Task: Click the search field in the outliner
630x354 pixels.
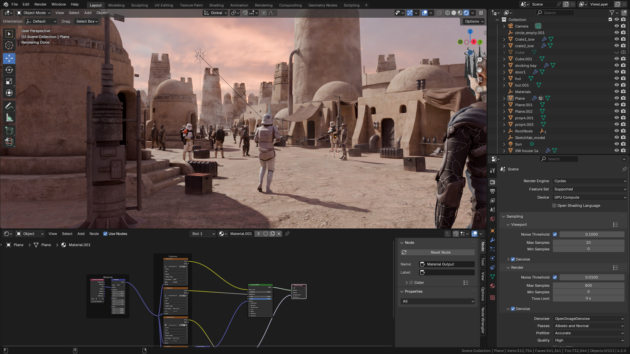Action: click(555, 12)
